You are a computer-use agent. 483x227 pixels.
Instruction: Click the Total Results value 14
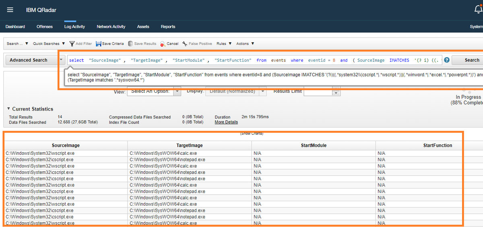click(60, 117)
